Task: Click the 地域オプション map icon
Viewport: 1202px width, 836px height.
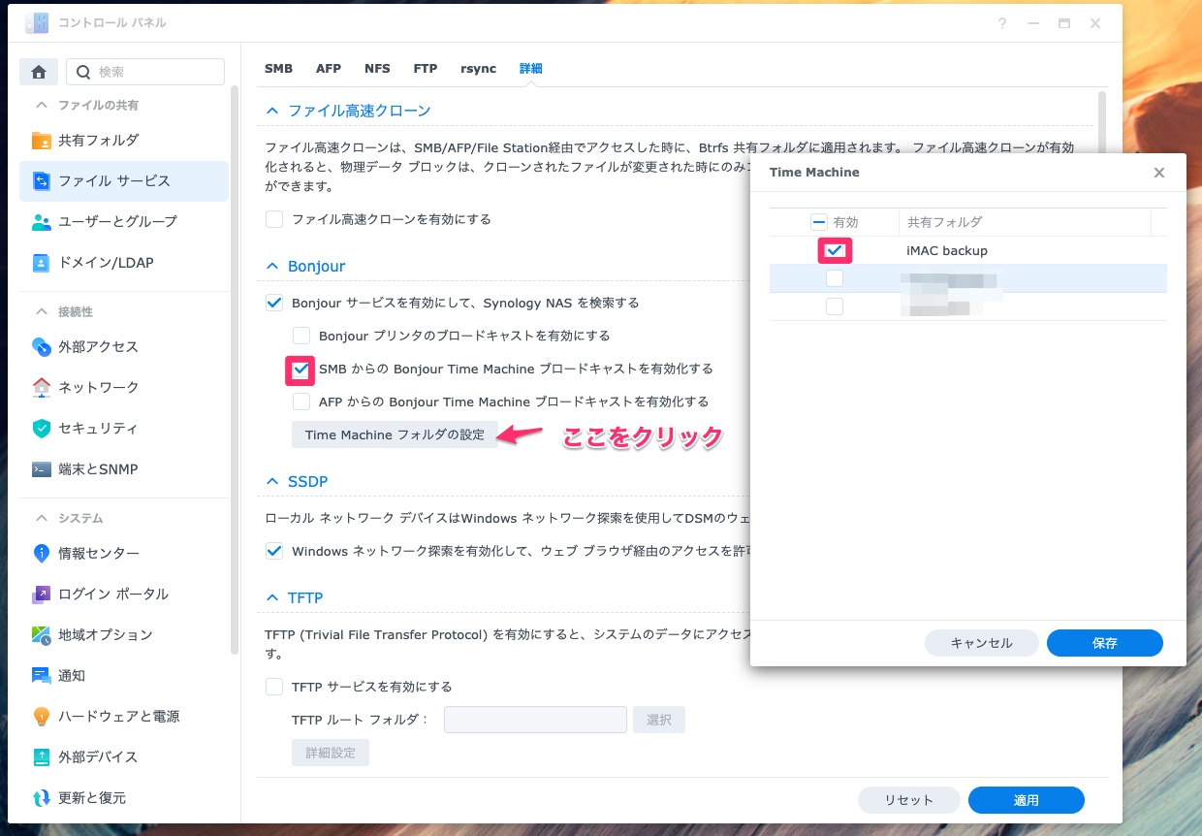Action: (42, 634)
